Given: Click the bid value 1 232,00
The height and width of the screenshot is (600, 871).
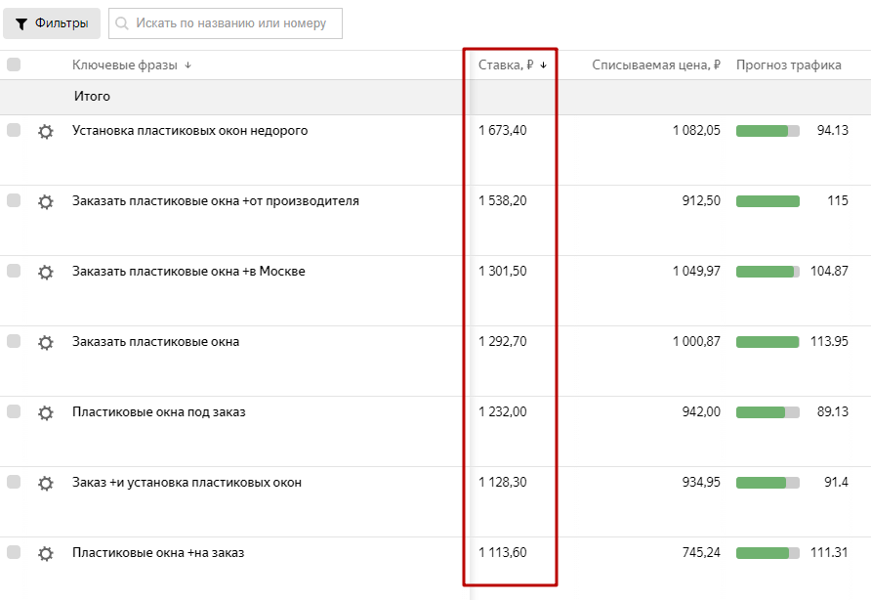Looking at the screenshot, I should click(503, 411).
